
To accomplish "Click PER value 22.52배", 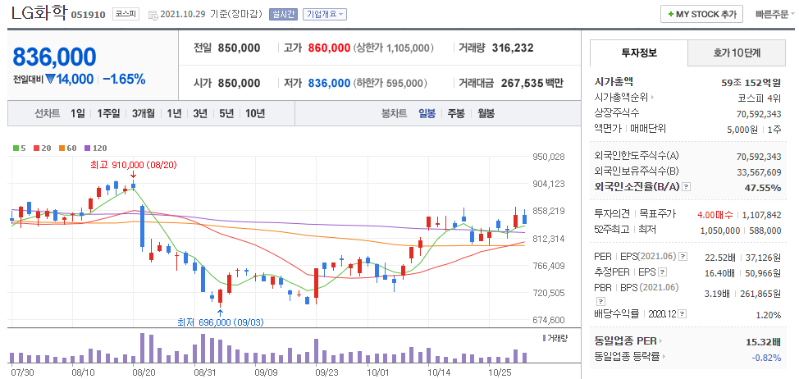I will click(x=719, y=257).
